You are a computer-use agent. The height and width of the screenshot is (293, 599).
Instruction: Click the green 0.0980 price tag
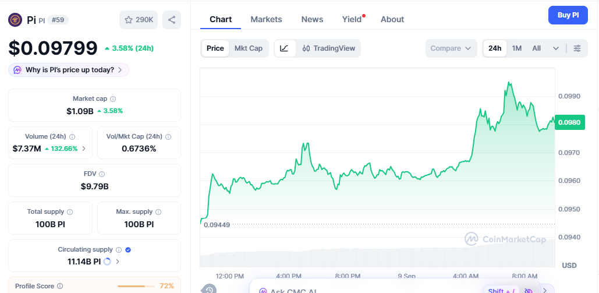[x=569, y=122]
